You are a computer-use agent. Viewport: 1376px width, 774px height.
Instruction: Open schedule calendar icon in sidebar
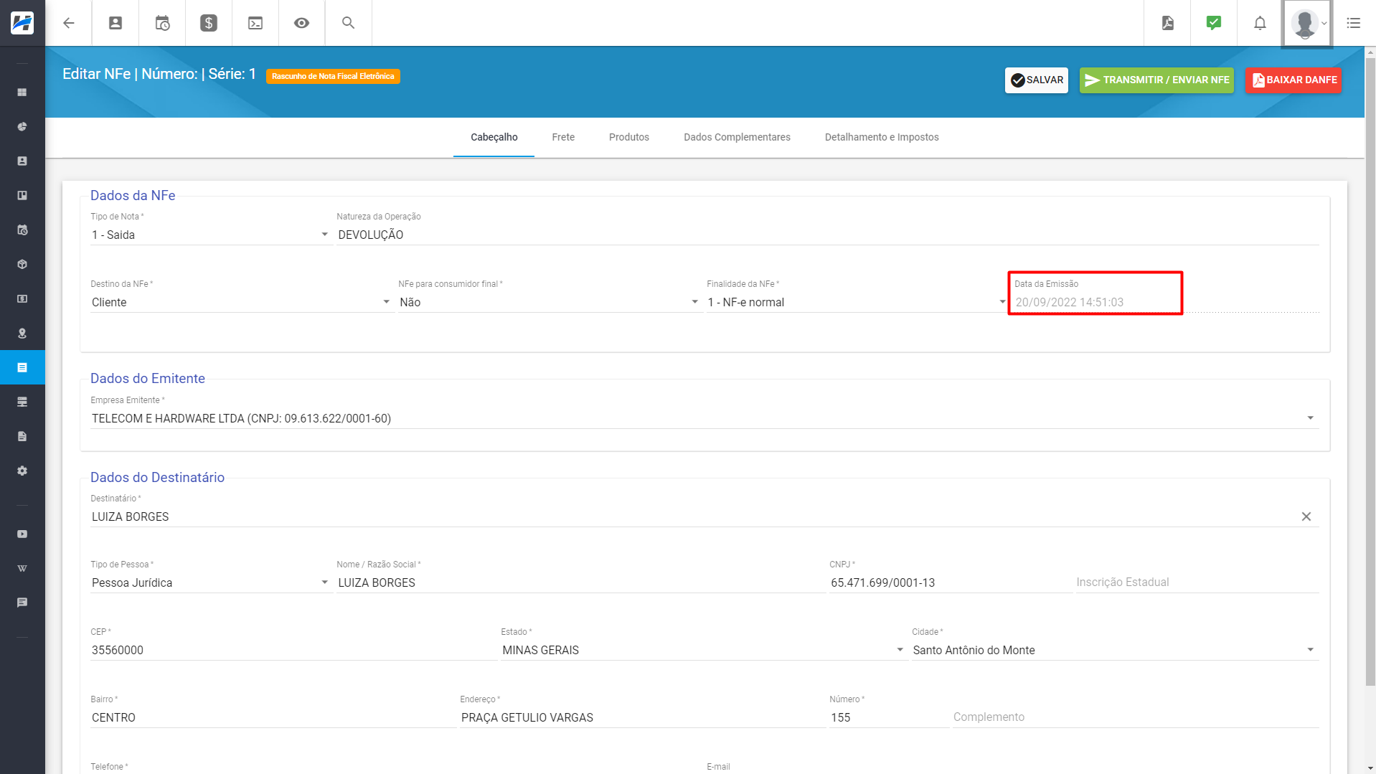(22, 230)
